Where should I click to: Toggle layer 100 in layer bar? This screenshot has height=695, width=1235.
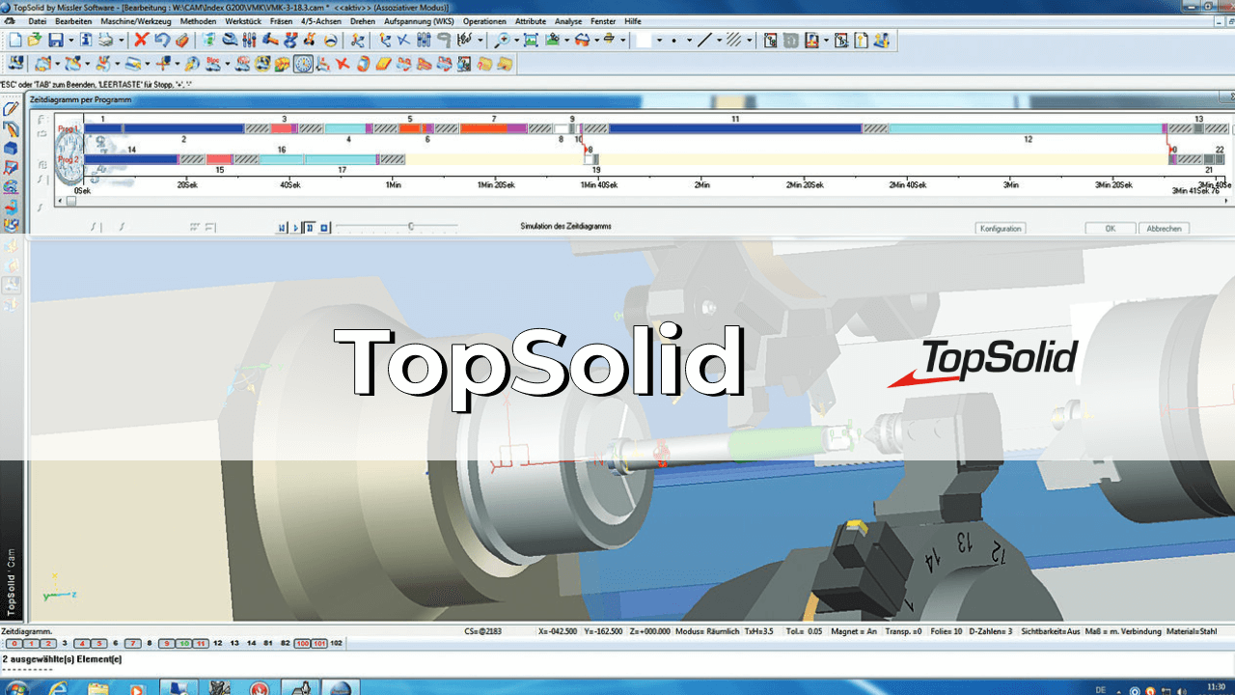(x=302, y=643)
